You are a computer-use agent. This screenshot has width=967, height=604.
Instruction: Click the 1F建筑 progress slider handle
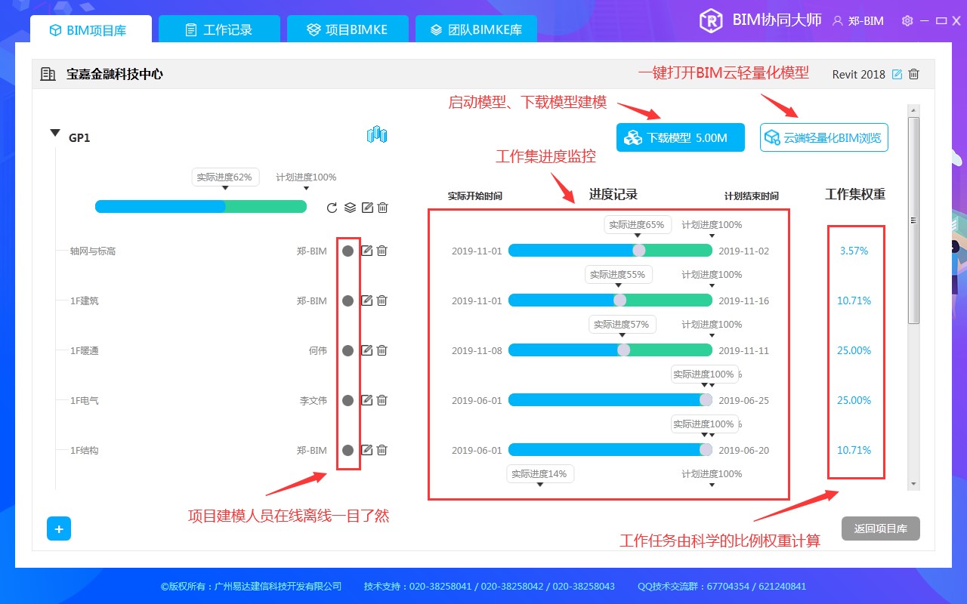click(x=620, y=300)
